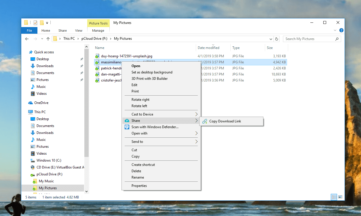Image resolution: width=361 pixels, height=216 pixels.
Task: Click the pCloud Share icon in context menu
Action: coord(127,121)
